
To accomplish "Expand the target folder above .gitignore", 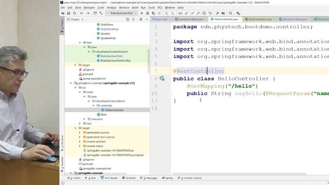I will pos(75,65).
